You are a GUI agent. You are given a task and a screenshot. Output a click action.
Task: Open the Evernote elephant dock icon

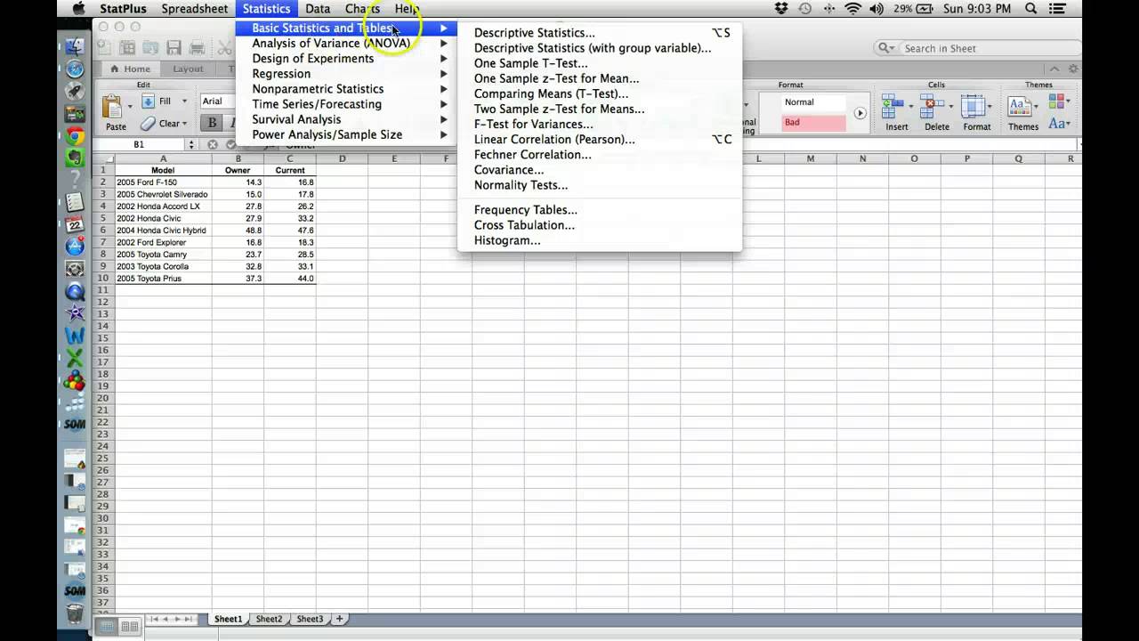(x=75, y=158)
